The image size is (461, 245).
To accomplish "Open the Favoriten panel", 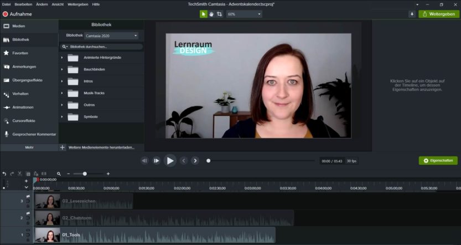I will (29, 53).
